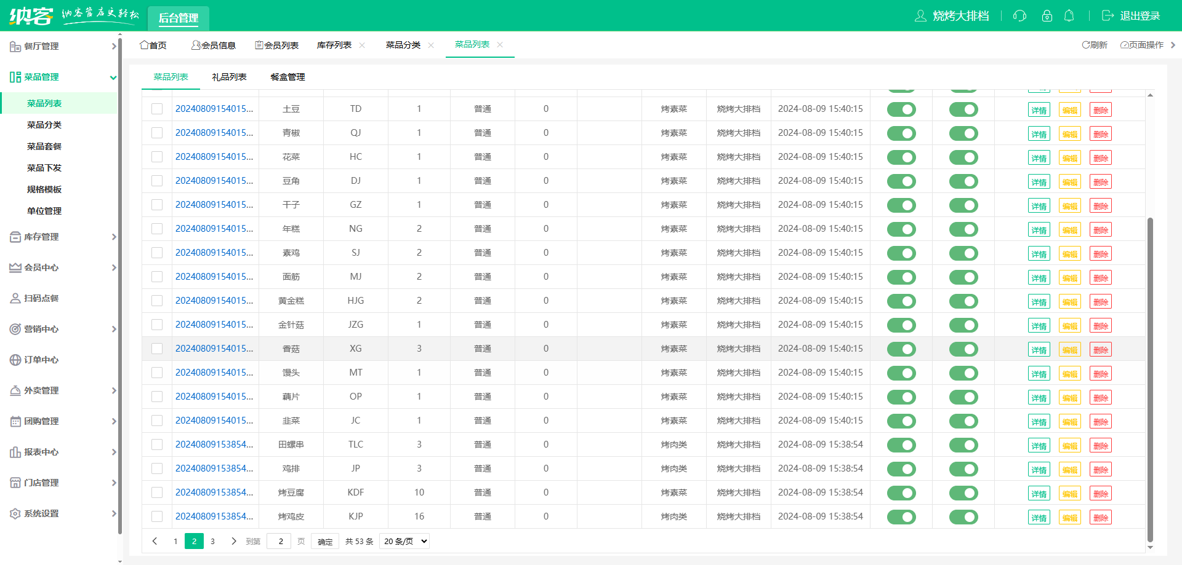The height and width of the screenshot is (565, 1182).
Task: Click the refresh icon in tab bar
Action: (1086, 45)
